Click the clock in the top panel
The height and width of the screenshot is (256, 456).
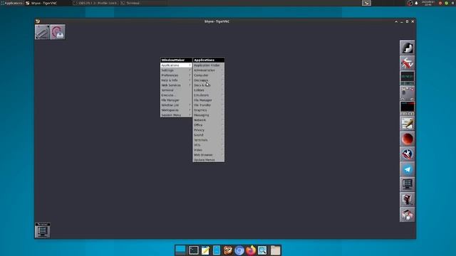tap(428, 3)
